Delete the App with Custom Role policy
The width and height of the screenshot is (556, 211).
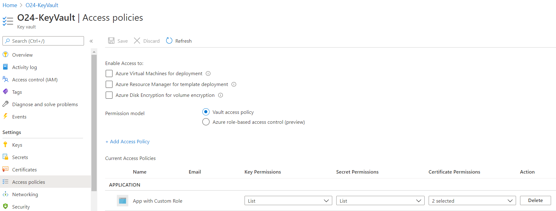point(535,200)
